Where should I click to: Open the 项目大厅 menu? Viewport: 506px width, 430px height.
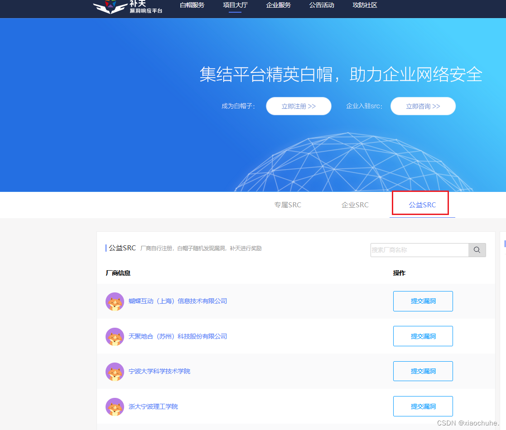coord(235,5)
